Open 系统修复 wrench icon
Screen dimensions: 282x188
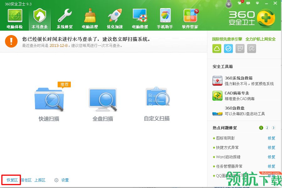point(65,16)
